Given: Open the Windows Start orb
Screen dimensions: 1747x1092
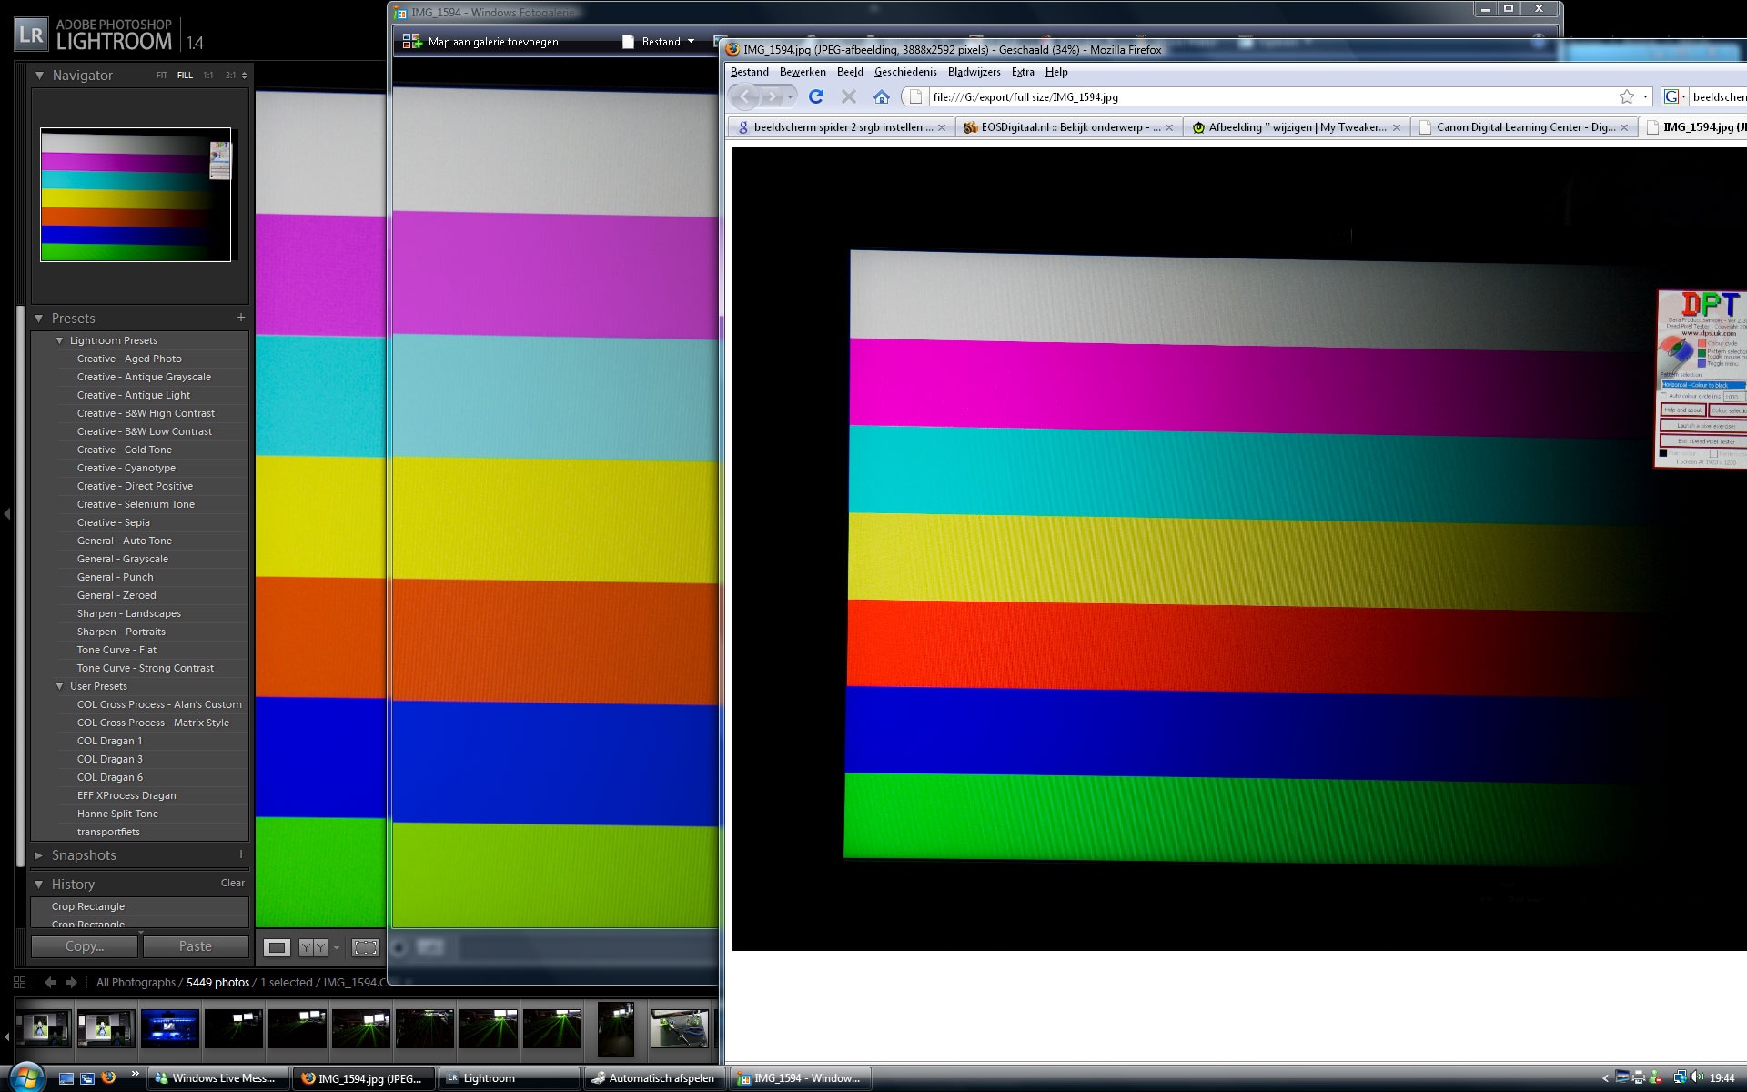Looking at the screenshot, I should tap(27, 1077).
